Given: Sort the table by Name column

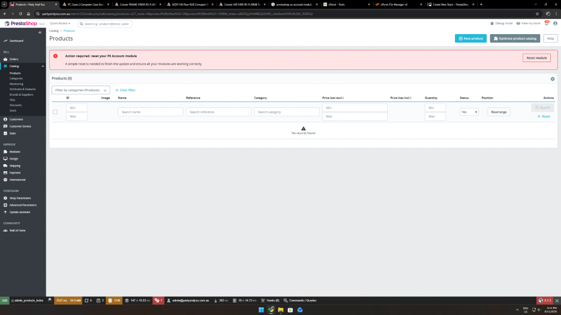Looking at the screenshot, I should (x=122, y=98).
